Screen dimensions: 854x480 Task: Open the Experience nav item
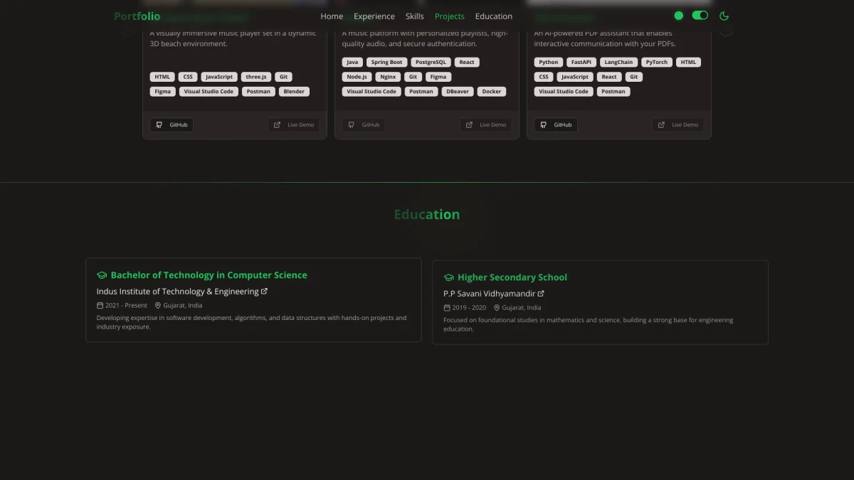(x=374, y=16)
